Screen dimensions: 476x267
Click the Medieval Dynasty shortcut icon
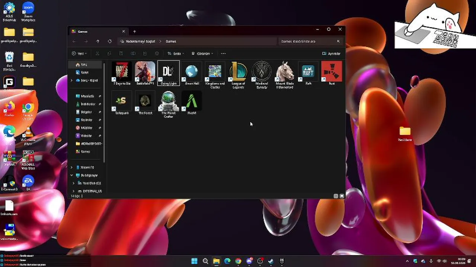(262, 75)
